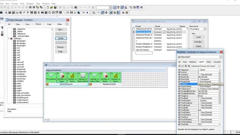Select the Proveedores ribbon button in Class Designer
Image resolution: width=240 pixels, height=135 pixels.
[51, 77]
